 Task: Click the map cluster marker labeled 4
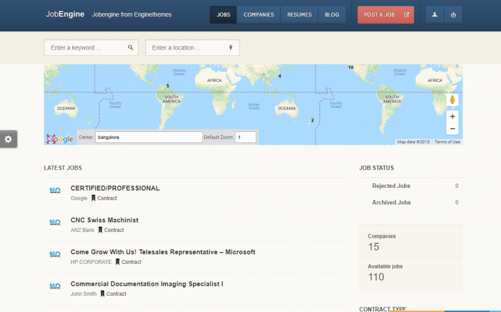point(280,76)
